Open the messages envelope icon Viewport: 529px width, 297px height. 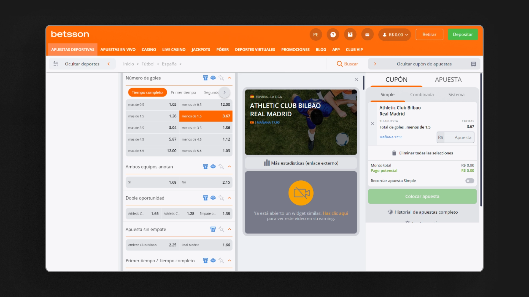367,35
